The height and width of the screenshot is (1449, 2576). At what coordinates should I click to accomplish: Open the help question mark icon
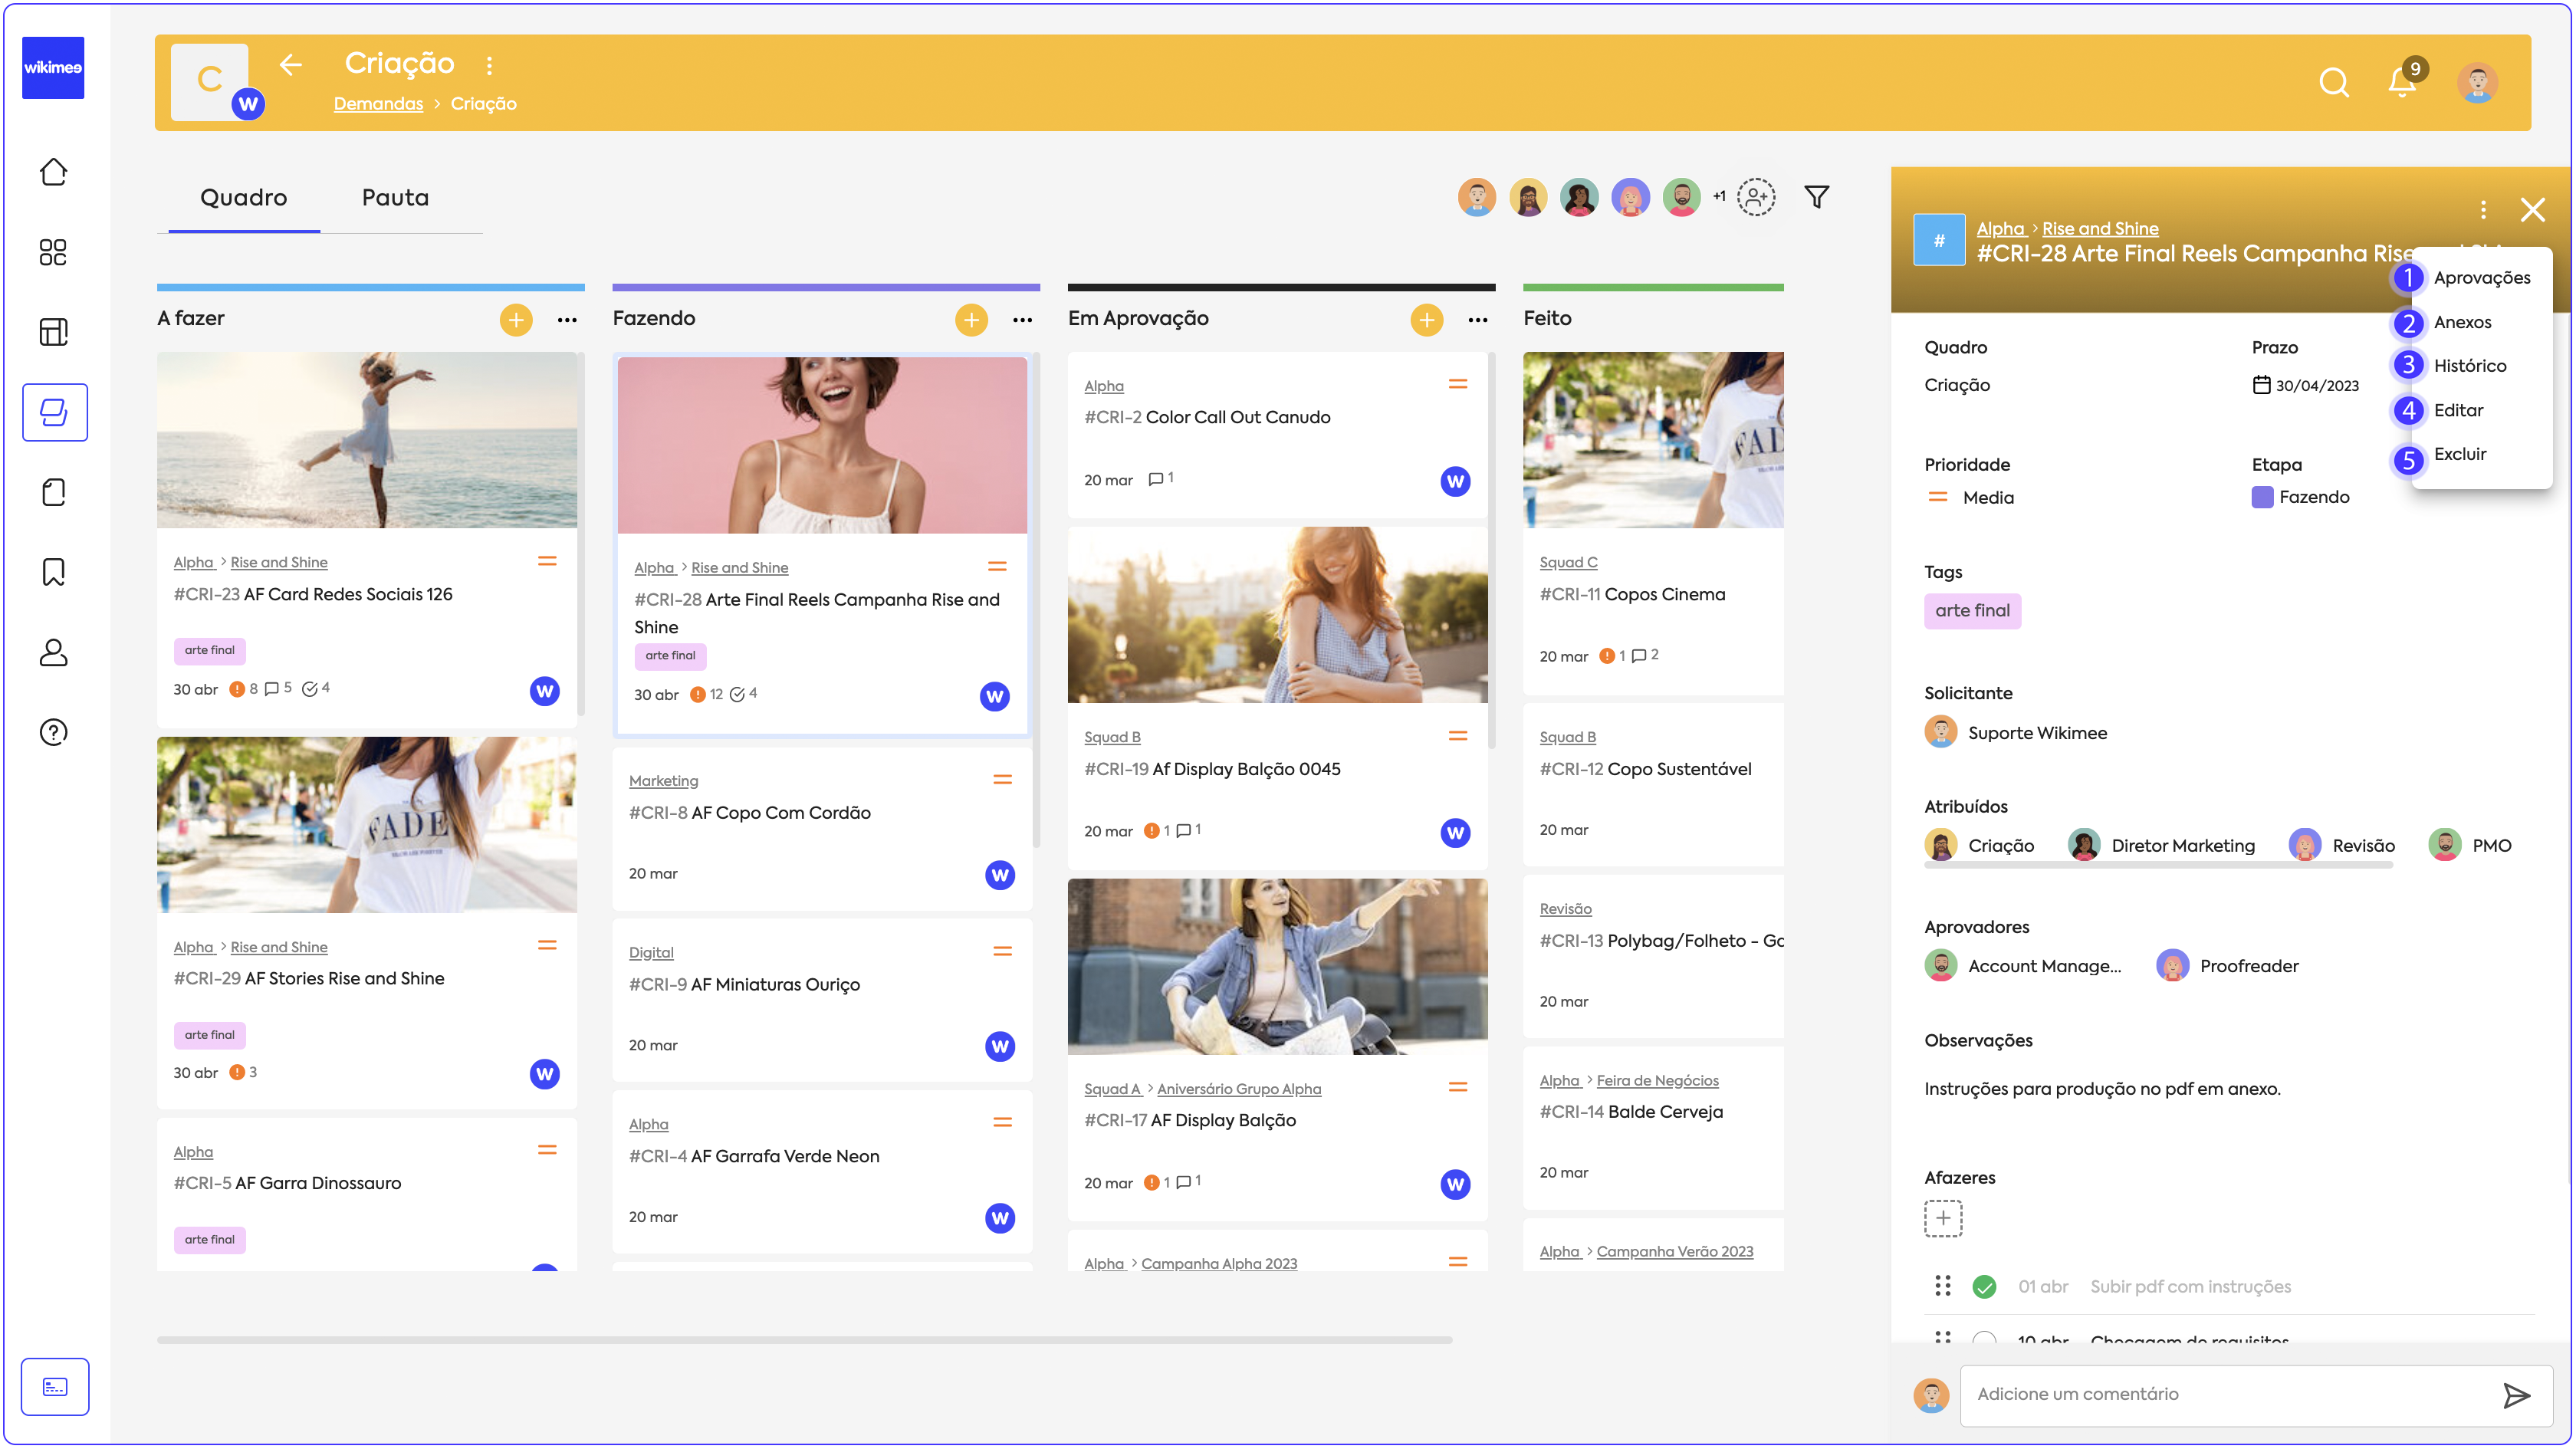[x=53, y=732]
